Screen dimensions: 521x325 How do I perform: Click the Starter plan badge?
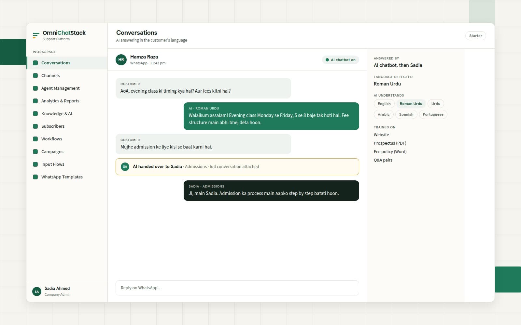coord(475,36)
